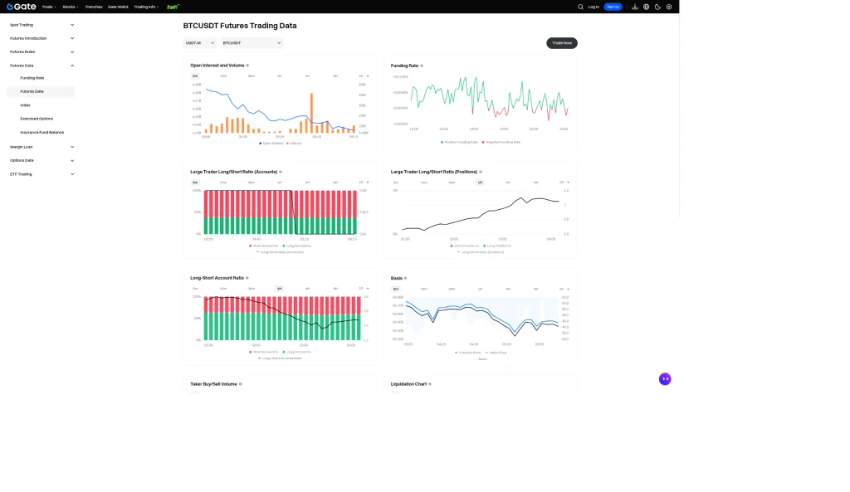Click the green promo logo in the navbar
850x492 pixels.
pyautogui.click(x=173, y=7)
